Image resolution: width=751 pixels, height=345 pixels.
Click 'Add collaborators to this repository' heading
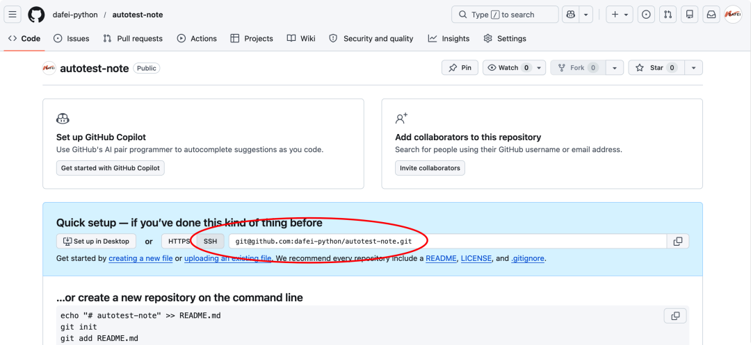pos(468,137)
